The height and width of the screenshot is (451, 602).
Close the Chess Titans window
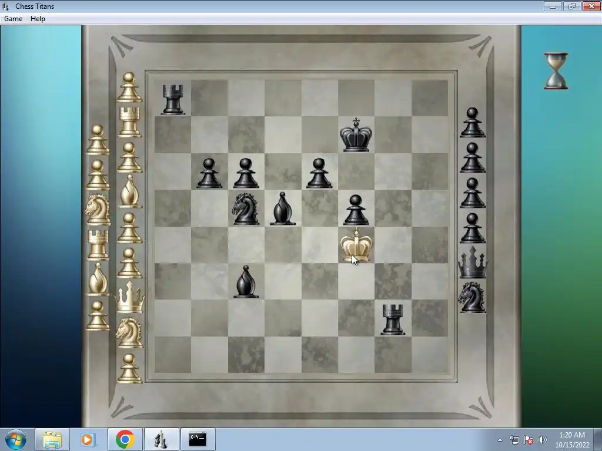click(591, 6)
